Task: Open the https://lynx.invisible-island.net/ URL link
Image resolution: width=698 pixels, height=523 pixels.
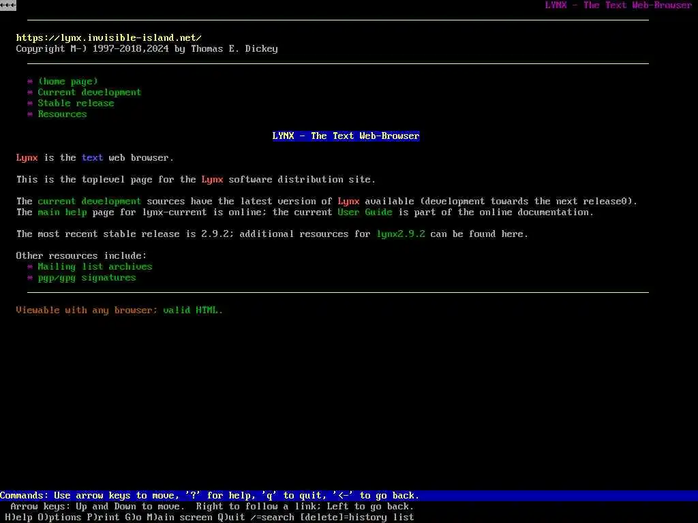Action: (x=108, y=38)
